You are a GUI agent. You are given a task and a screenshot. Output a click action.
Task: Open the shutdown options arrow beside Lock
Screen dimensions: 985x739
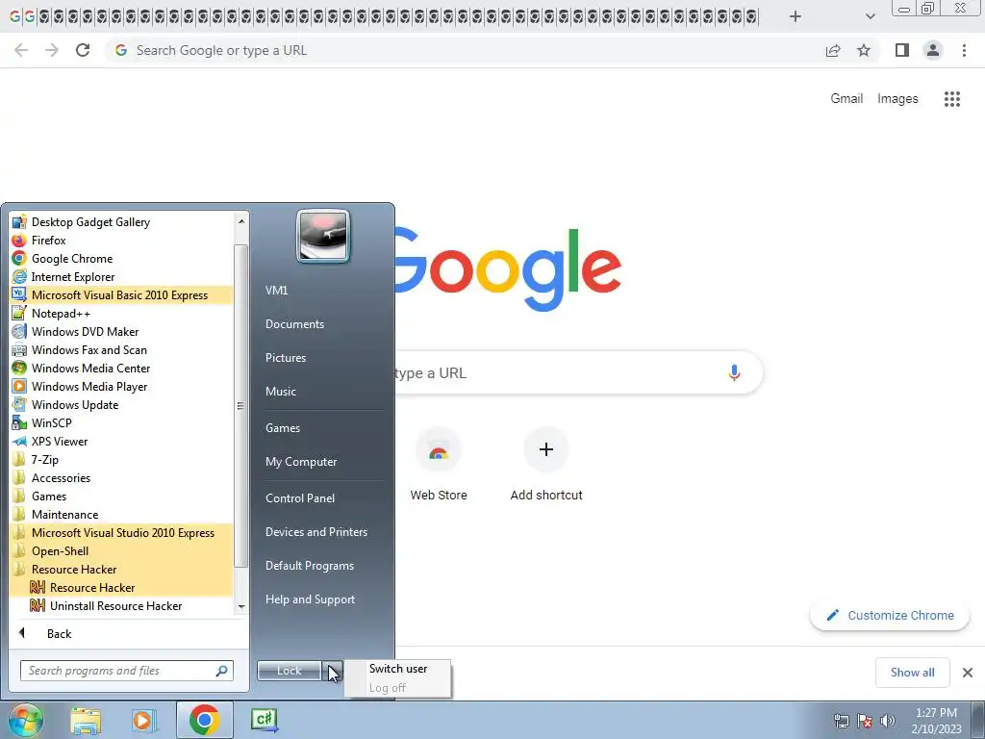pos(333,671)
